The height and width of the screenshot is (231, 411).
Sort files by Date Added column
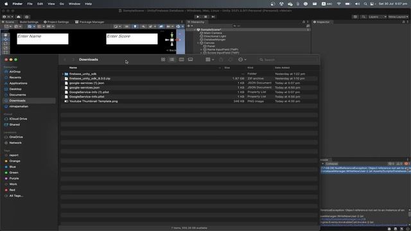[282, 68]
